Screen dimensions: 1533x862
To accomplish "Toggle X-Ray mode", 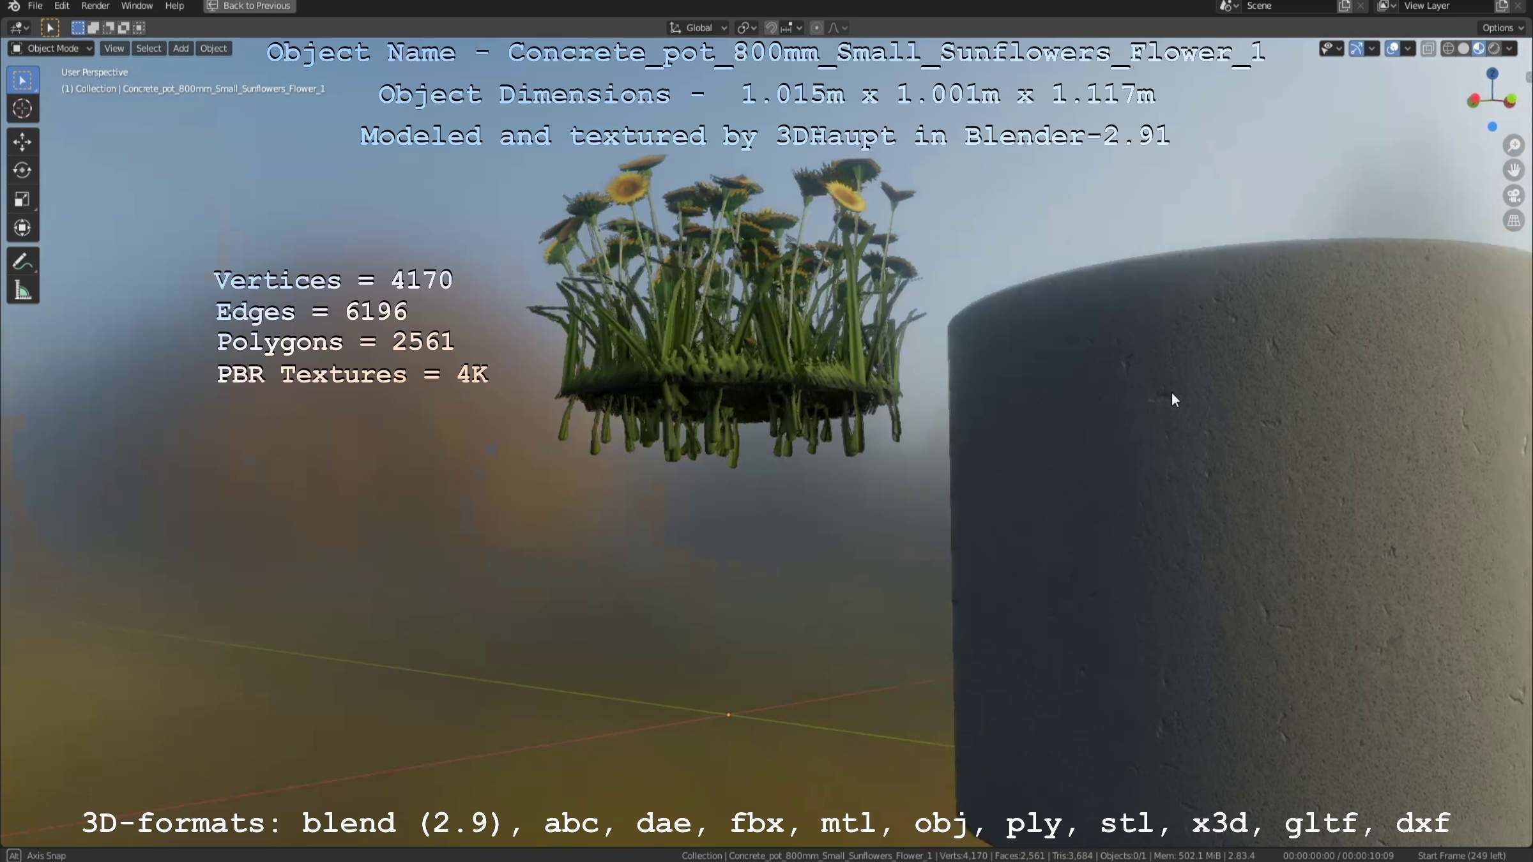I will click(1428, 49).
